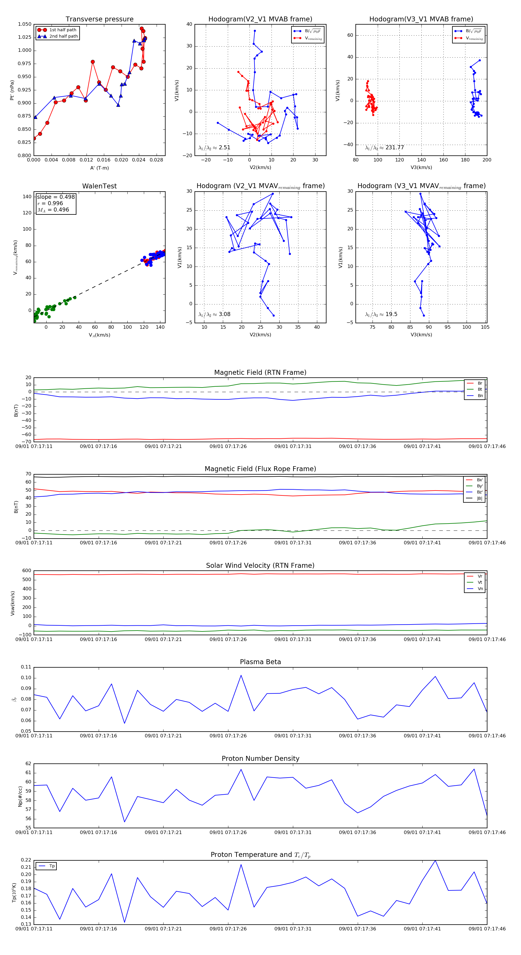This screenshot has height=955, width=521.
Task: Click the "By'" legend entry
Action: (474, 486)
